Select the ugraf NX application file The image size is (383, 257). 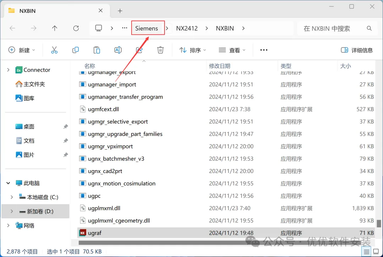[226, 233]
